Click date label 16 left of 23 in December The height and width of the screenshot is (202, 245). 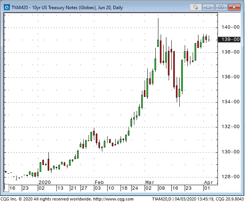(12, 188)
